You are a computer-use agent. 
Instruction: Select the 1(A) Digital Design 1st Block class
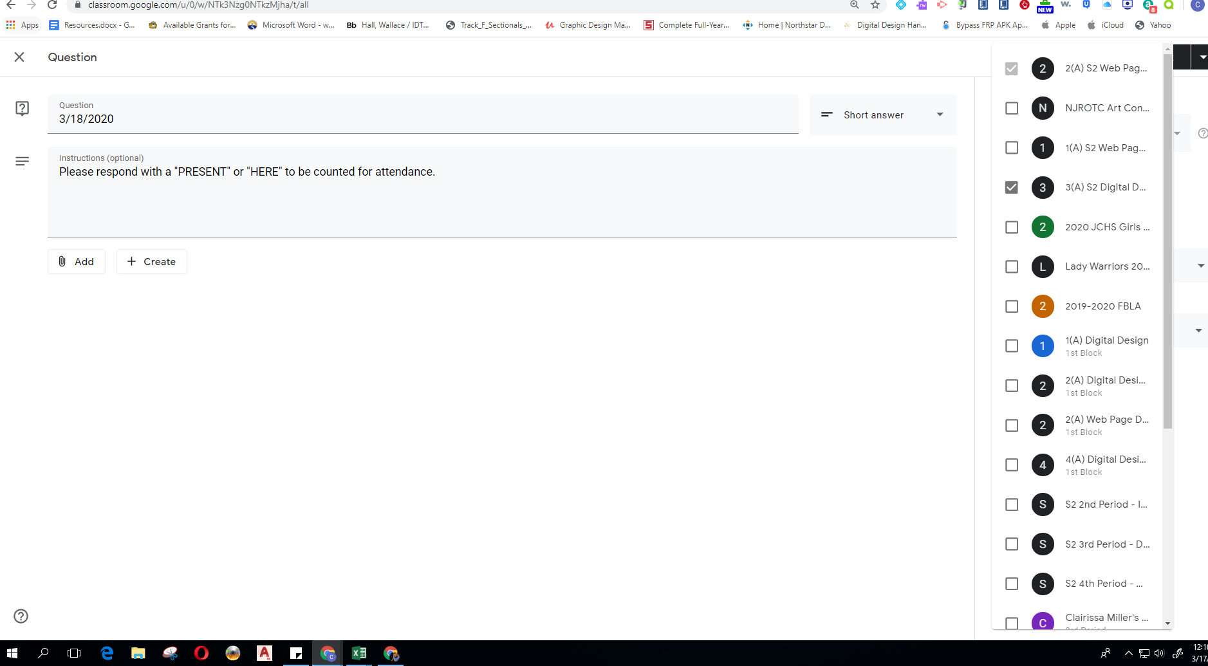point(1012,346)
